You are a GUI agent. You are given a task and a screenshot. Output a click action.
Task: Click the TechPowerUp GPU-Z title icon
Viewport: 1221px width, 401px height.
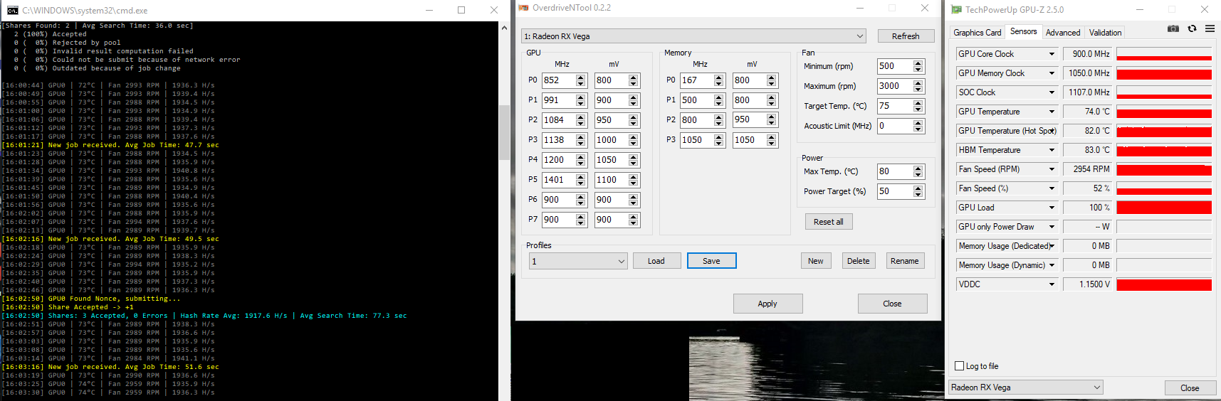(956, 10)
